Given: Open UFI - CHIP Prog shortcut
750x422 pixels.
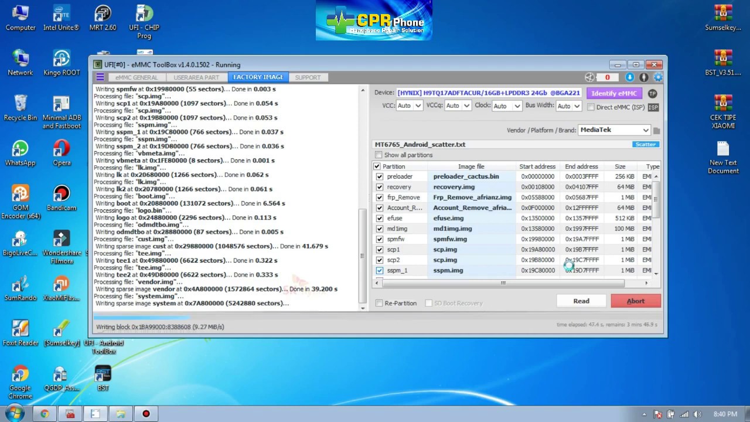Looking at the screenshot, I should coord(144,22).
